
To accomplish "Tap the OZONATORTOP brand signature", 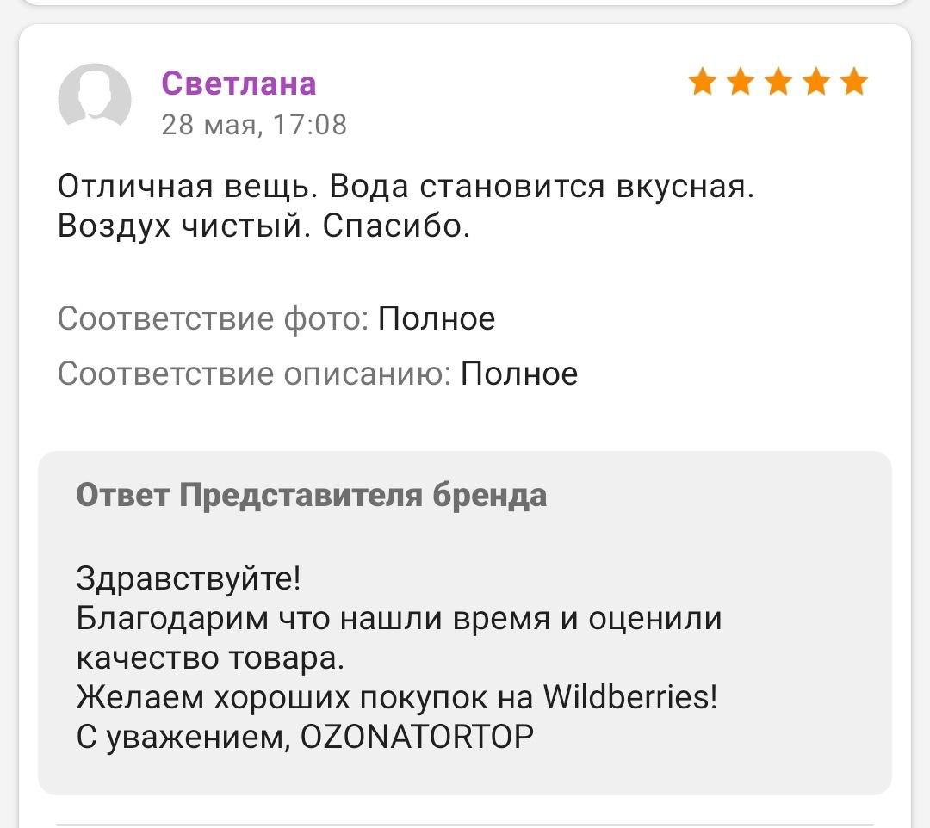I will tap(417, 737).
